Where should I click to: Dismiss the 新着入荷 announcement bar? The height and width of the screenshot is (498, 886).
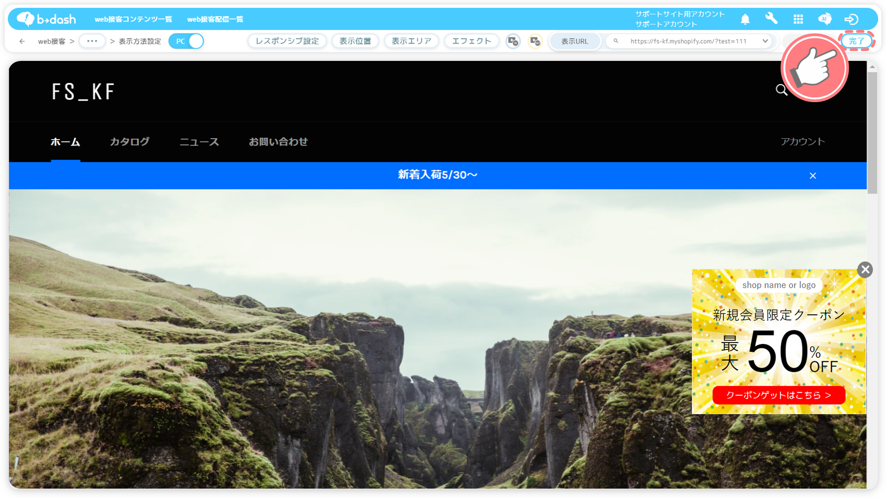click(x=812, y=176)
